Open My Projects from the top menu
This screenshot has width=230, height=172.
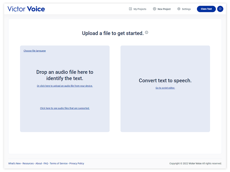pyautogui.click(x=138, y=9)
